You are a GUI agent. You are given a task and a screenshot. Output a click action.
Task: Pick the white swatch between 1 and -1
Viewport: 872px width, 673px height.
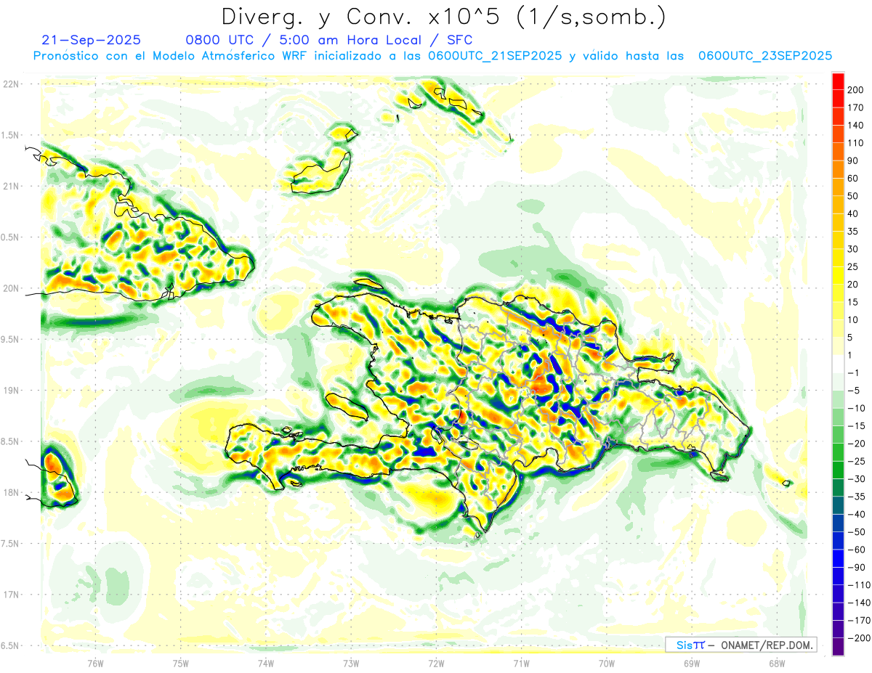838,364
